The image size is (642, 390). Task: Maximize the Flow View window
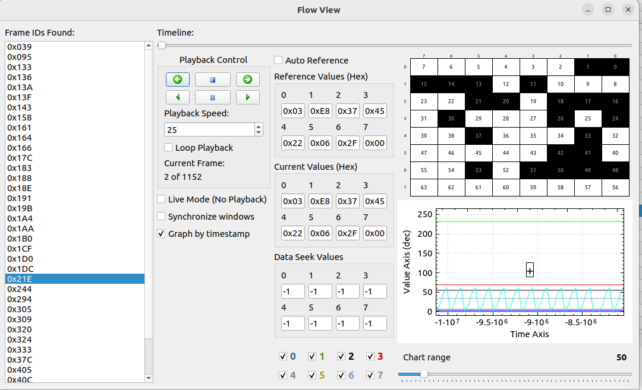[608, 10]
